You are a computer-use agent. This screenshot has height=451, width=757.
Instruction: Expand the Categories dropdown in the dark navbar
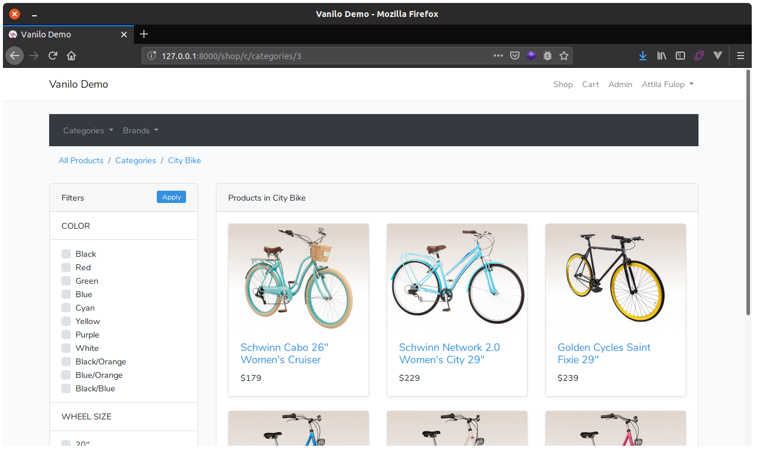coord(88,130)
